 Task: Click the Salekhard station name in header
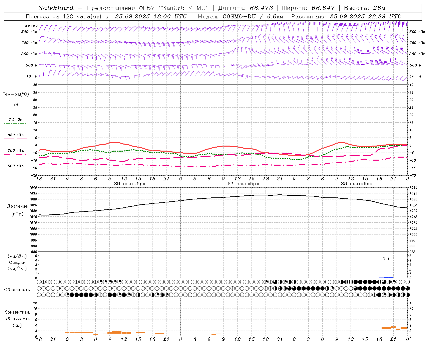[x=56, y=8]
